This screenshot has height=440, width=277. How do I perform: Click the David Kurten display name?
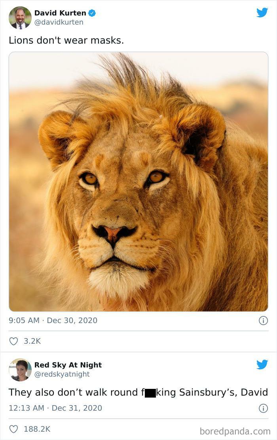coord(60,13)
